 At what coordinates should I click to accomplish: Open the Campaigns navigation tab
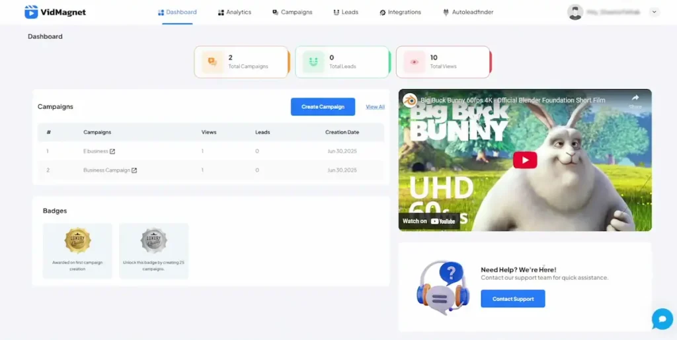click(x=292, y=12)
